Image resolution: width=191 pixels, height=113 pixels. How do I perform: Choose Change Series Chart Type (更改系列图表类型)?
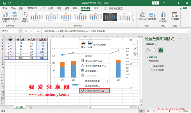point(94,66)
